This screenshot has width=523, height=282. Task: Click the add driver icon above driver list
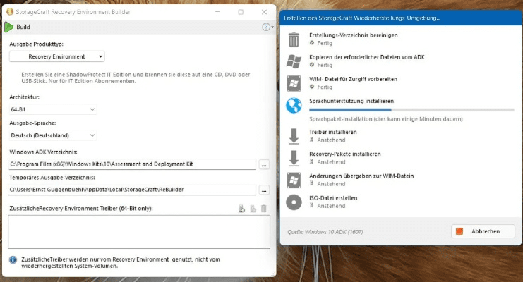click(241, 209)
